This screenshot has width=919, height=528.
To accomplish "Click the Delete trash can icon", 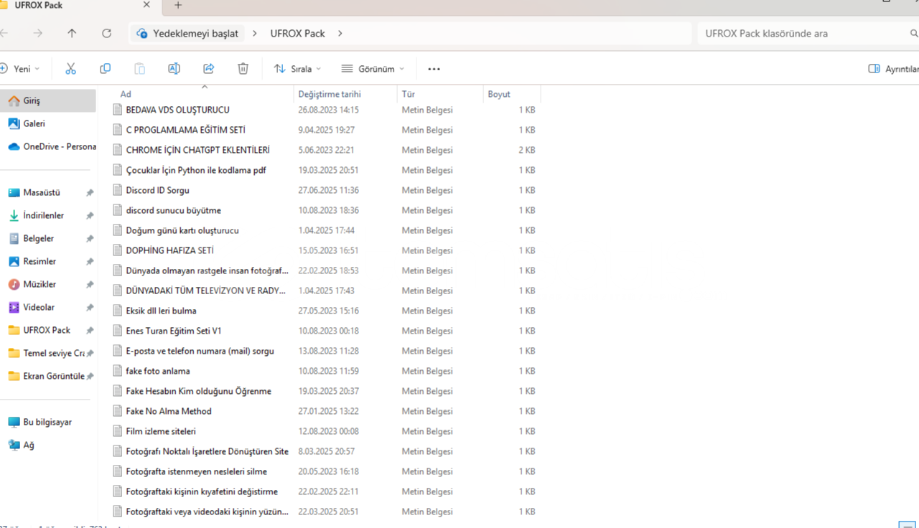I will click(x=243, y=69).
